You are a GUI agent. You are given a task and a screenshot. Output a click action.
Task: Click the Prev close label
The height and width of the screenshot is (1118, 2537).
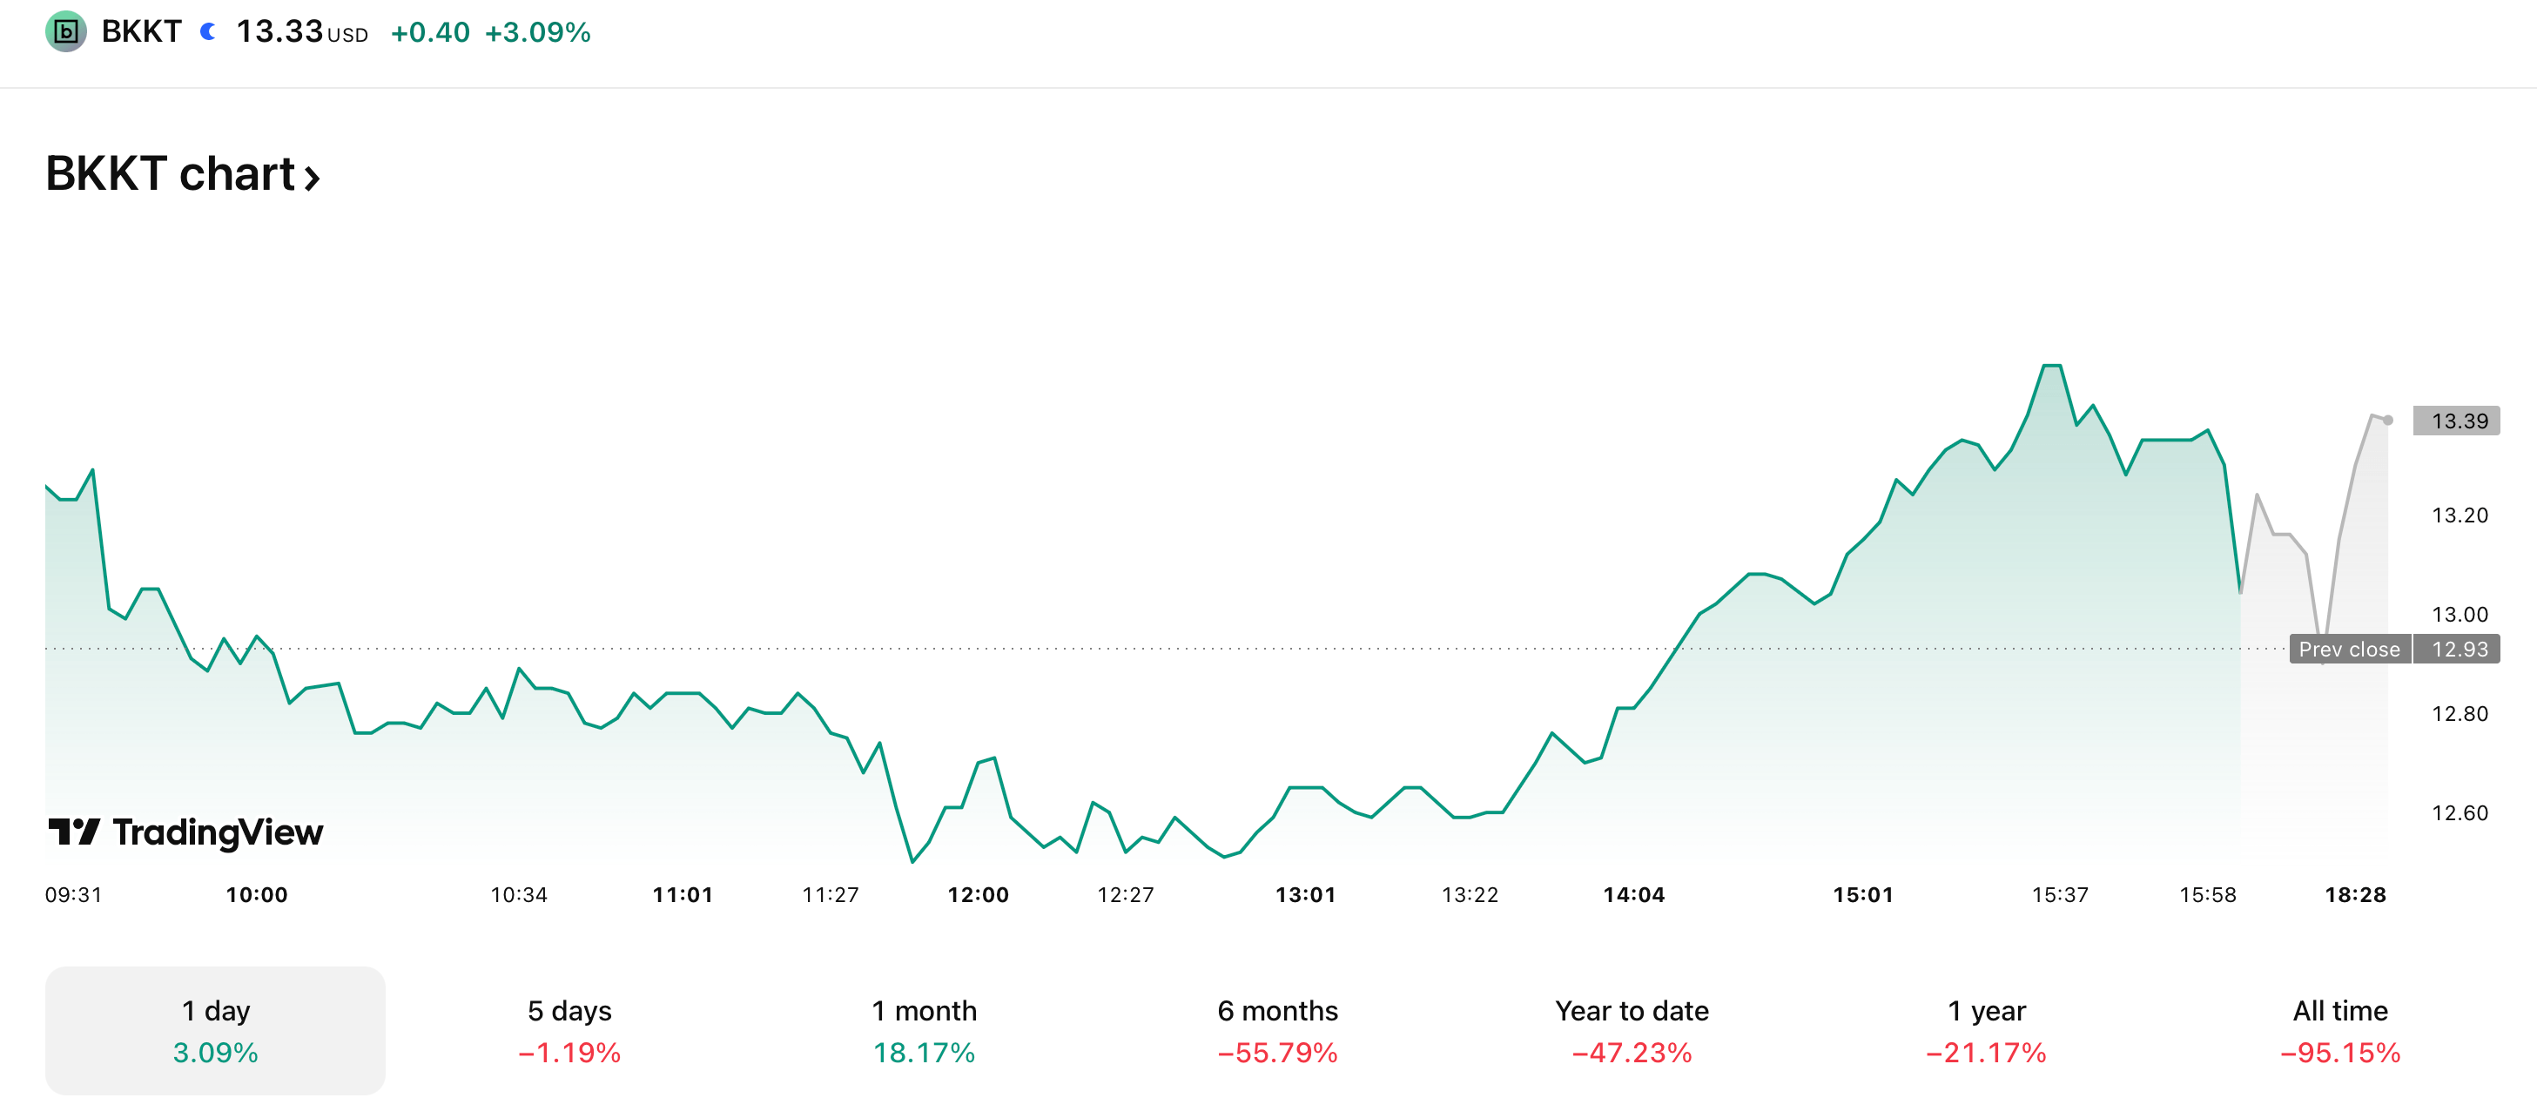click(x=2349, y=650)
